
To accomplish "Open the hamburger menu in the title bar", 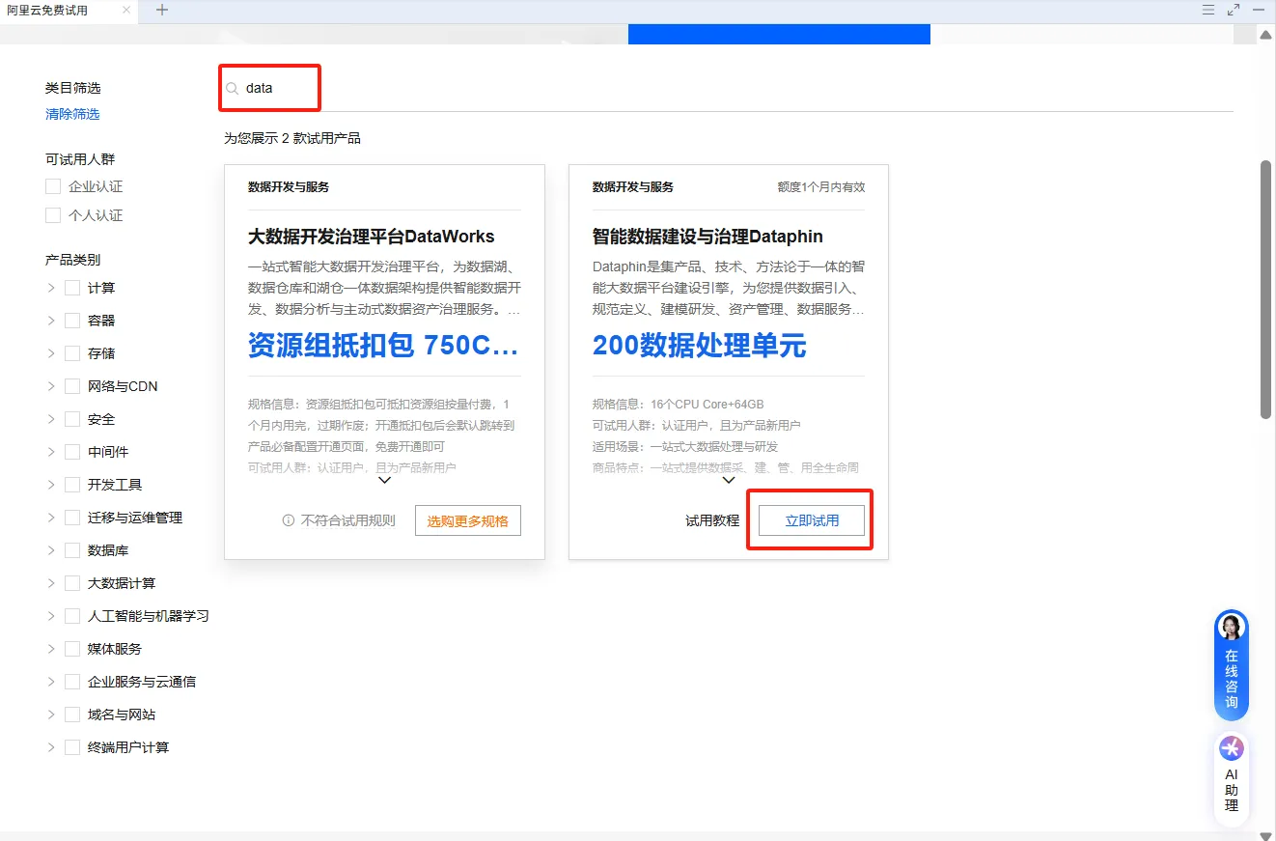I will click(1208, 10).
